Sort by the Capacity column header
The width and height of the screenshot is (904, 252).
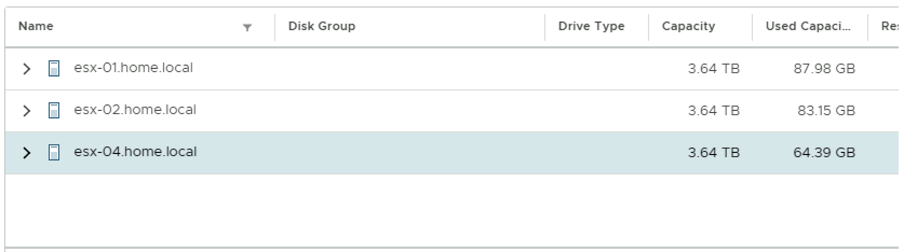point(689,26)
